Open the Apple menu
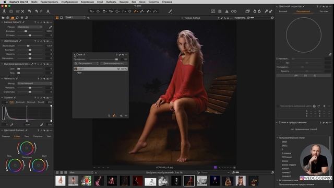Image resolution: width=334 pixels, height=188 pixels. pyautogui.click(x=5, y=2)
